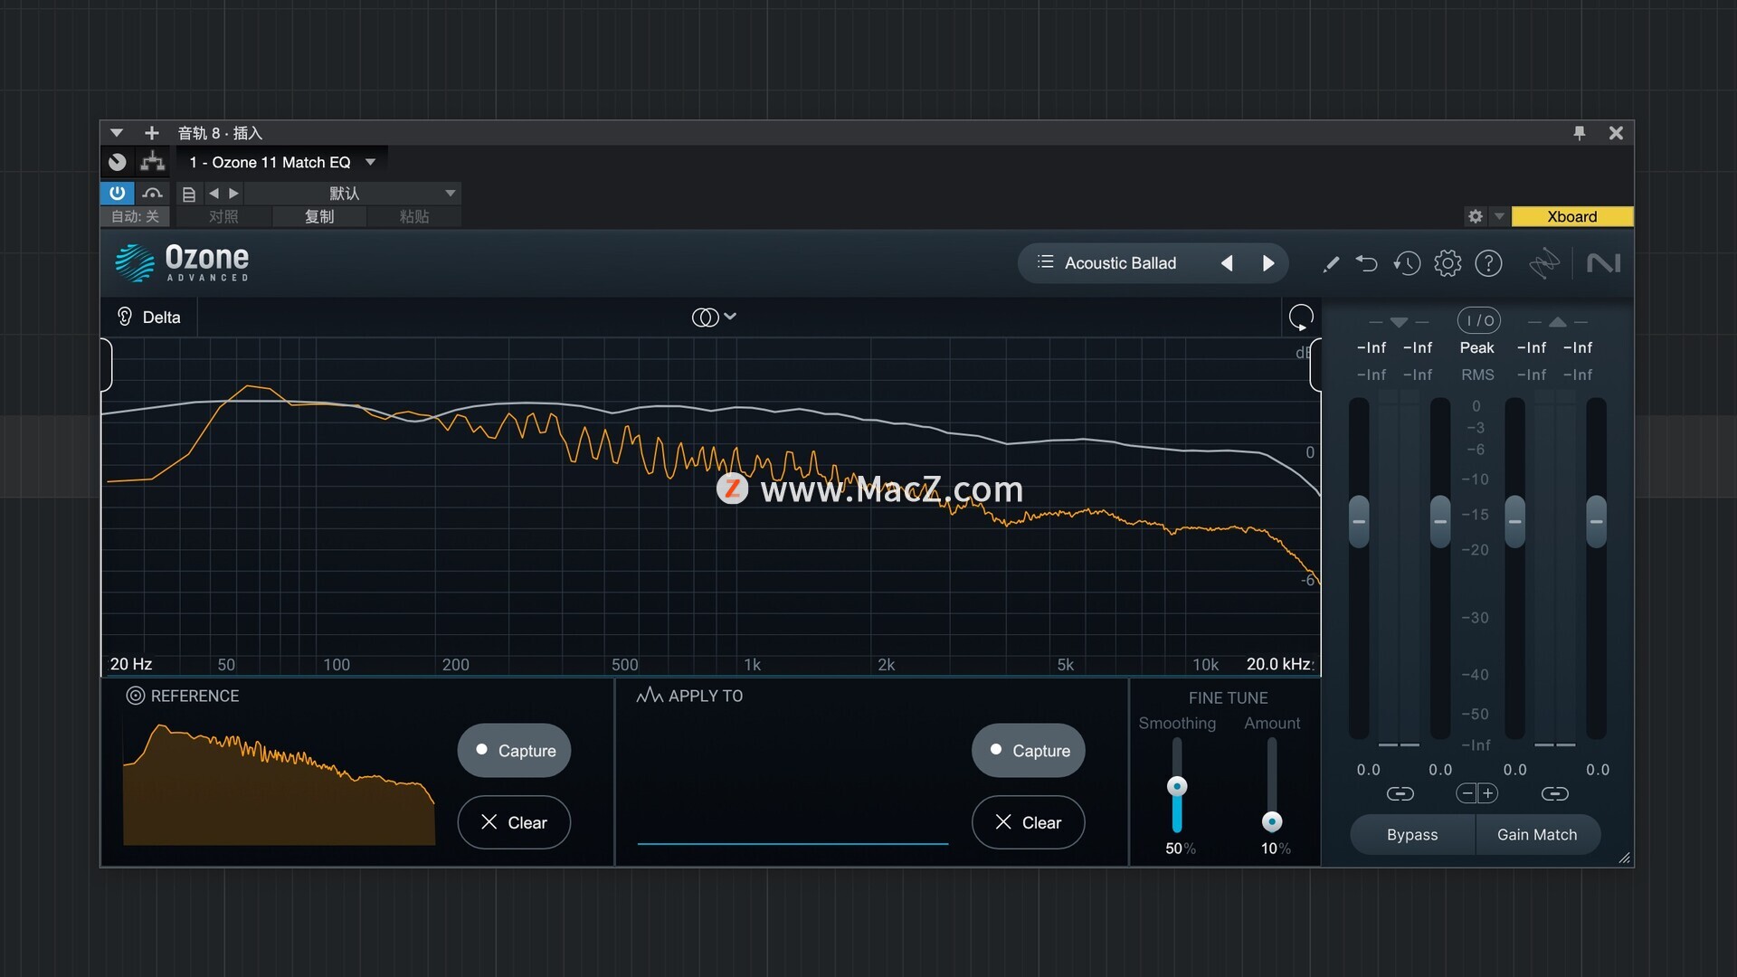Open the stereo mode circles dropdown
Image resolution: width=1737 pixels, height=977 pixels.
(714, 317)
